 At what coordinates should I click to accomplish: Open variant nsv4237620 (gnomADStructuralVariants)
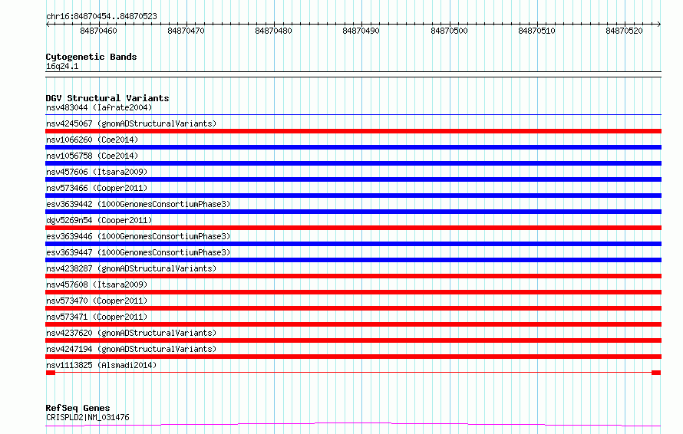click(131, 333)
